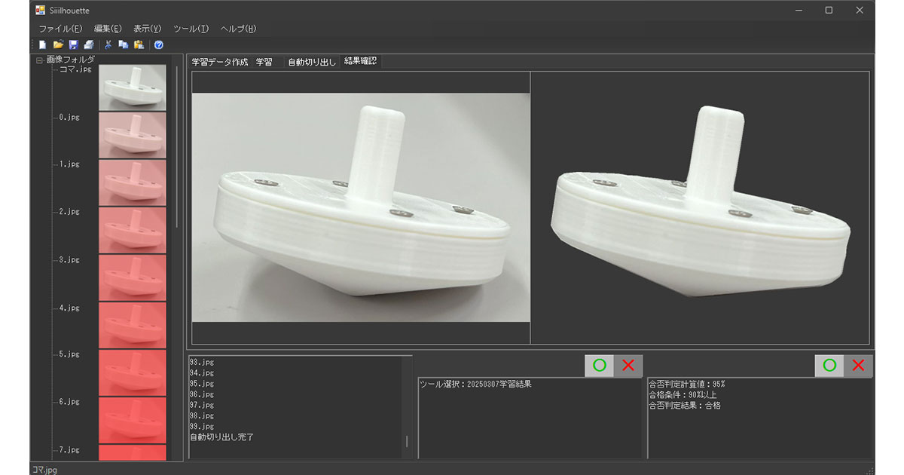Click the Cut scissors icon

[x=108, y=44]
